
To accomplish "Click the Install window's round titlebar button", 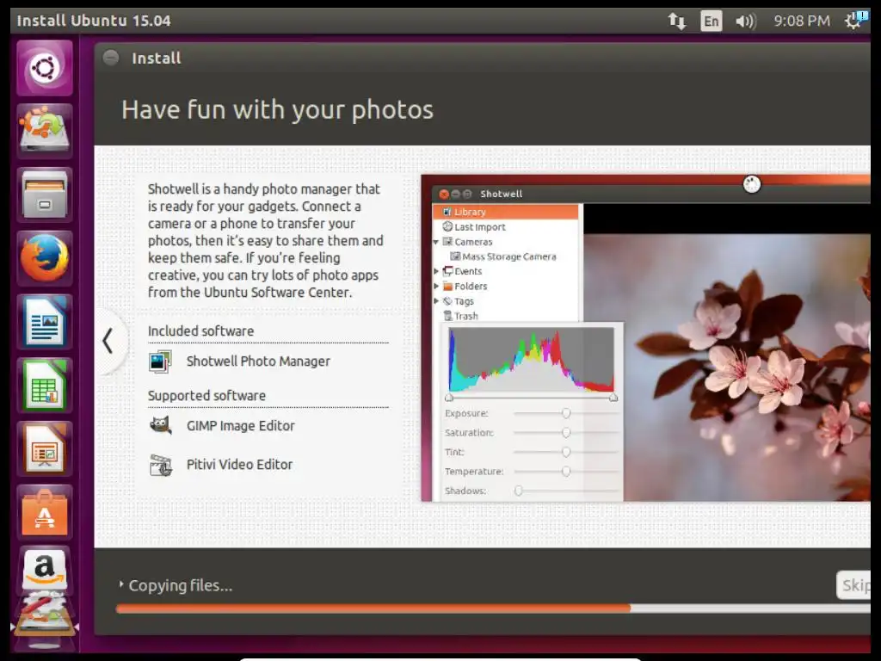I will tap(111, 58).
